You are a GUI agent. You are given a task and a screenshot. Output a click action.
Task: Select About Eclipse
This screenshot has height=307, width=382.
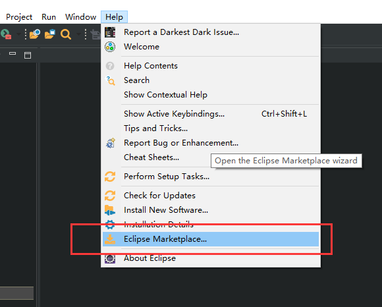(x=211, y=258)
